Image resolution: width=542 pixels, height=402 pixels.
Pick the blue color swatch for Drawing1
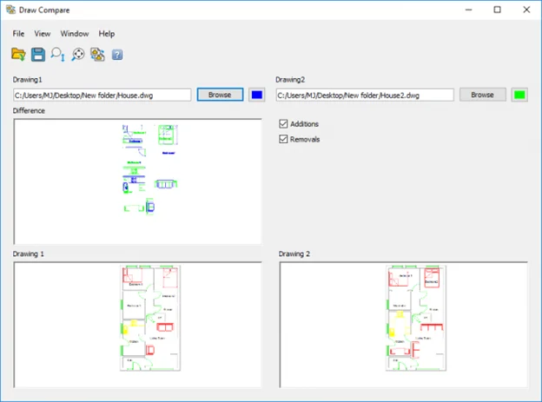pos(257,95)
